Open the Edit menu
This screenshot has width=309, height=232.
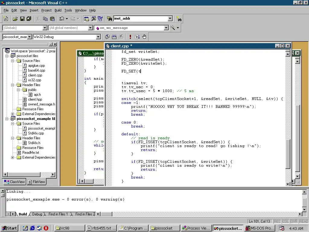(x=14, y=10)
